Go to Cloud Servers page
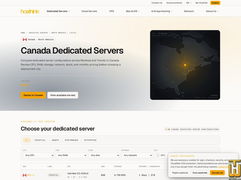Viewport: 241px width, 180px height. [x=89, y=11]
